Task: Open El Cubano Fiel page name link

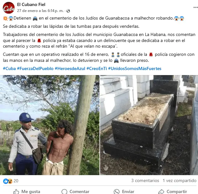Action: pos(31,4)
